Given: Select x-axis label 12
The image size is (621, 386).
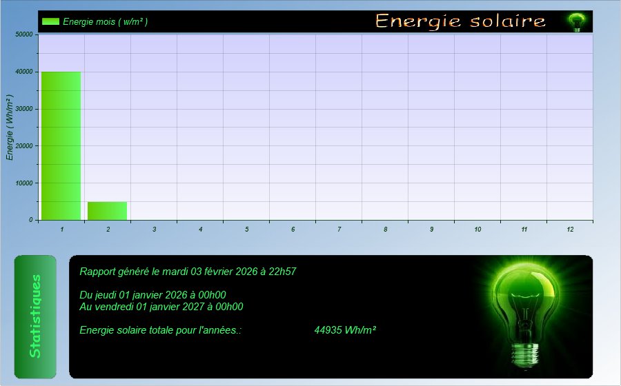Looking at the screenshot, I should pos(570,229).
